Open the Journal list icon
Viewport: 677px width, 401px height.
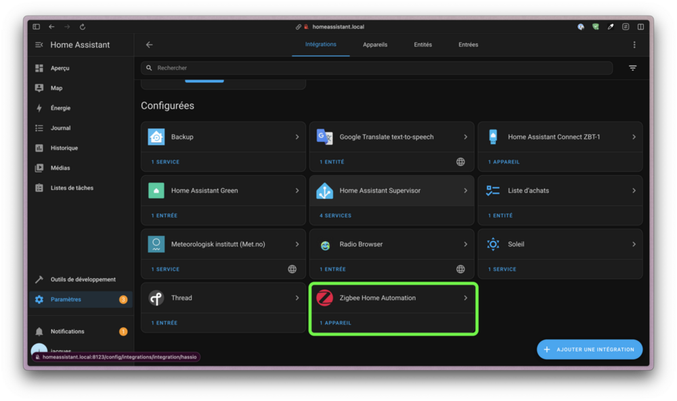pos(39,128)
